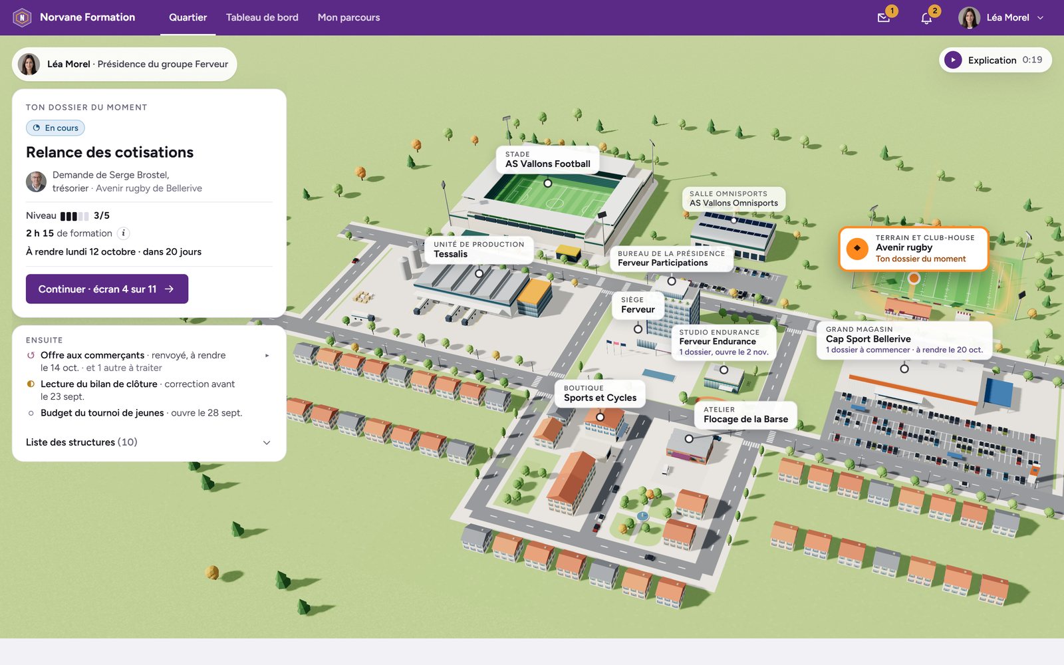Click Léa Morel avatar in header

point(969,18)
